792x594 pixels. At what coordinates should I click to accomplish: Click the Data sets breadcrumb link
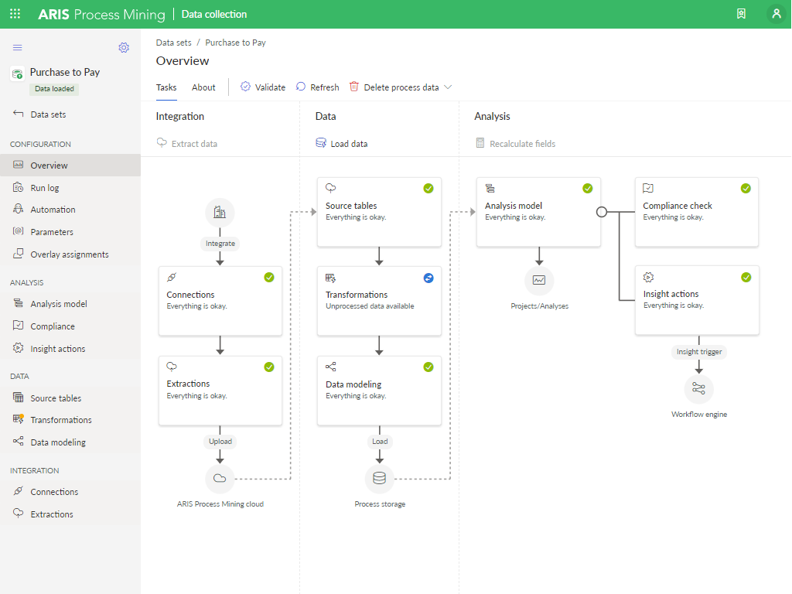[x=174, y=43]
